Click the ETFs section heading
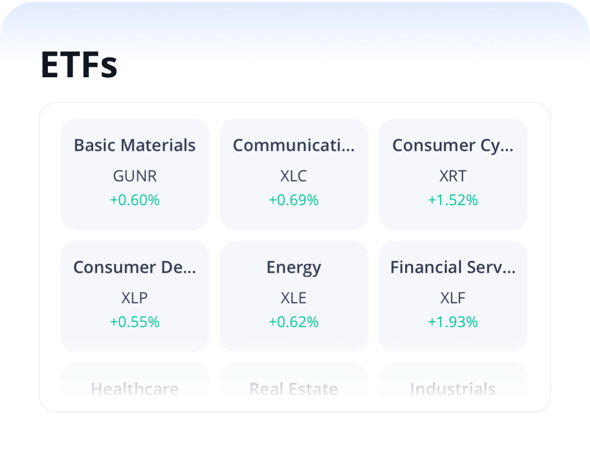Viewport: 590px width, 453px height. click(x=79, y=65)
